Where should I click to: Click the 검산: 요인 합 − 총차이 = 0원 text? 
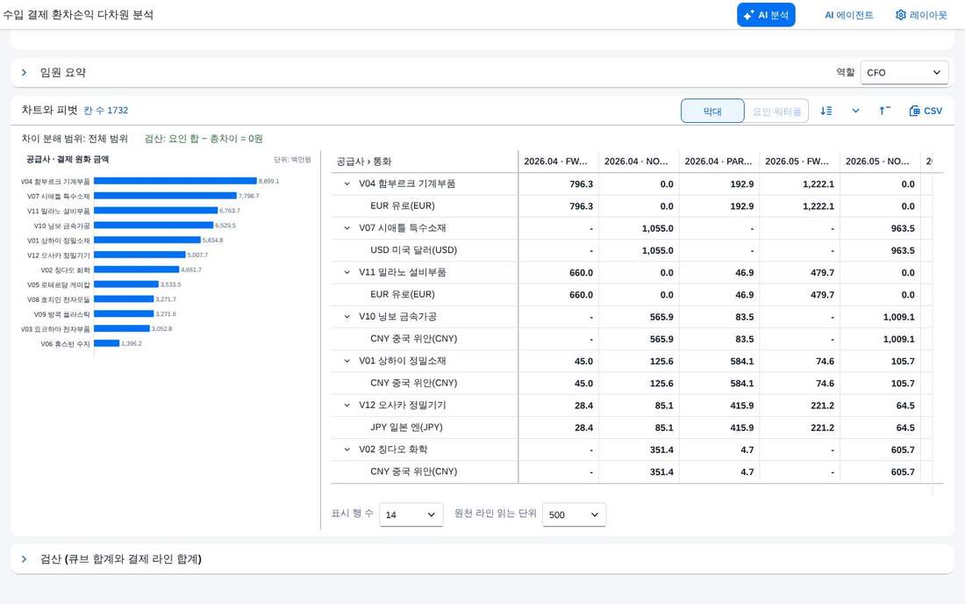(x=204, y=139)
